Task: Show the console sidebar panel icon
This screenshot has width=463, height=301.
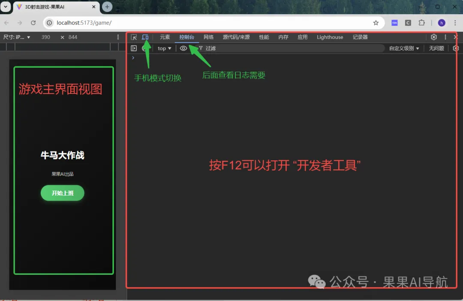Action: 134,48
